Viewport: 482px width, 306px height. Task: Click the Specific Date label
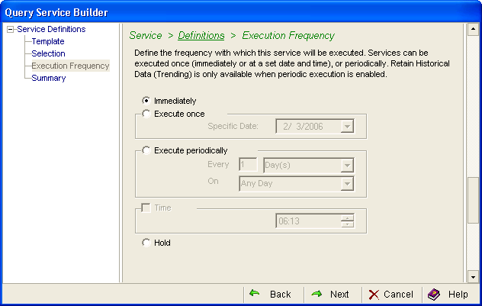pyautogui.click(x=233, y=126)
